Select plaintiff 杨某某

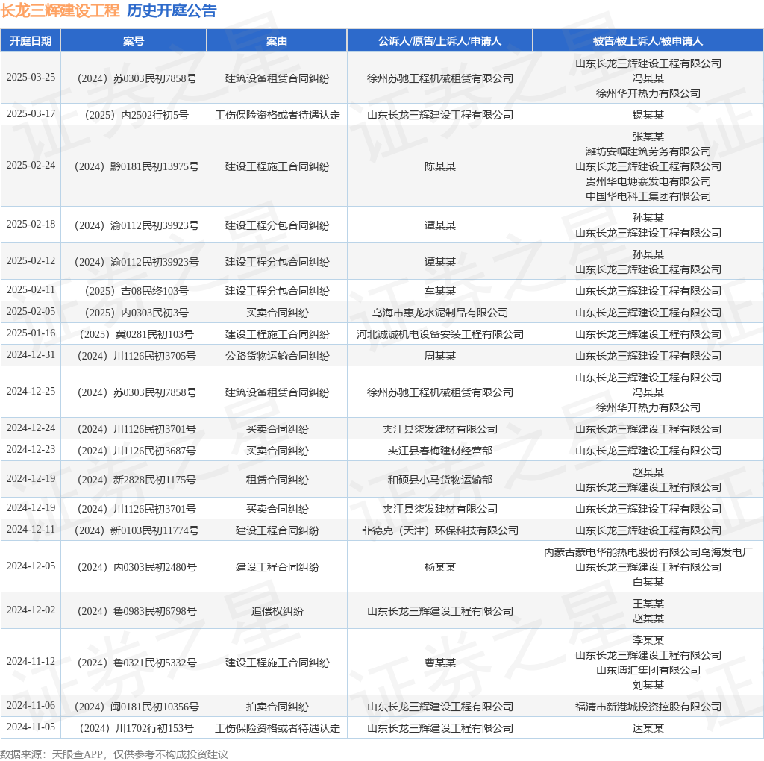(x=440, y=568)
